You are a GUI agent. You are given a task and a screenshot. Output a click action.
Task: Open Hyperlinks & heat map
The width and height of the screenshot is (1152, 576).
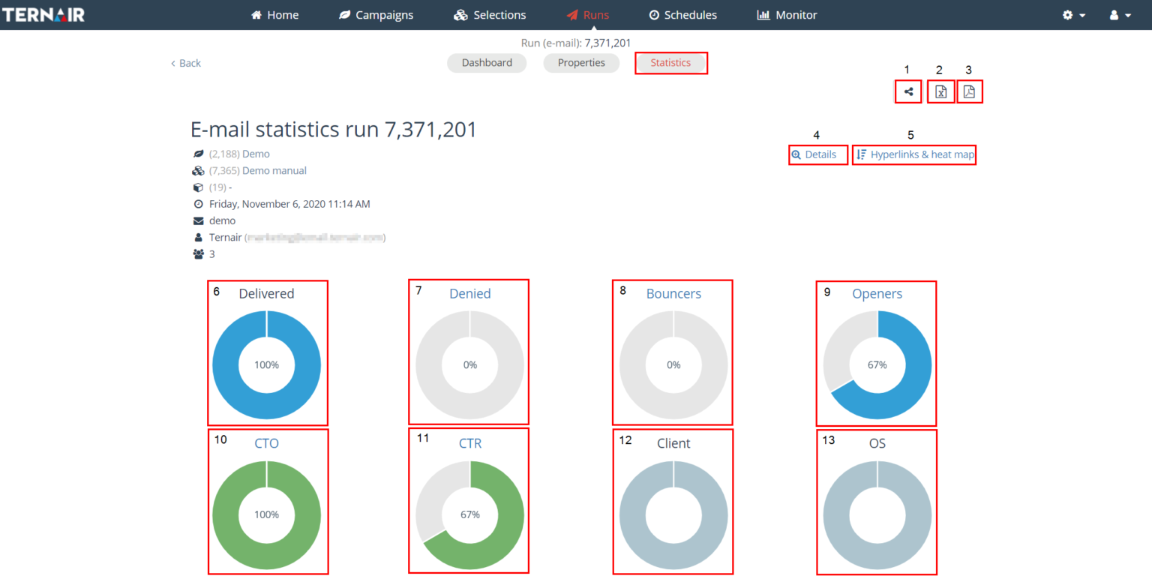(x=915, y=154)
